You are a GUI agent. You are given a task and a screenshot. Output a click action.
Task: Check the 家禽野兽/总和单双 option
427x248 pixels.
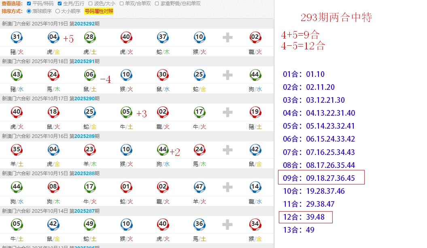click(x=157, y=4)
